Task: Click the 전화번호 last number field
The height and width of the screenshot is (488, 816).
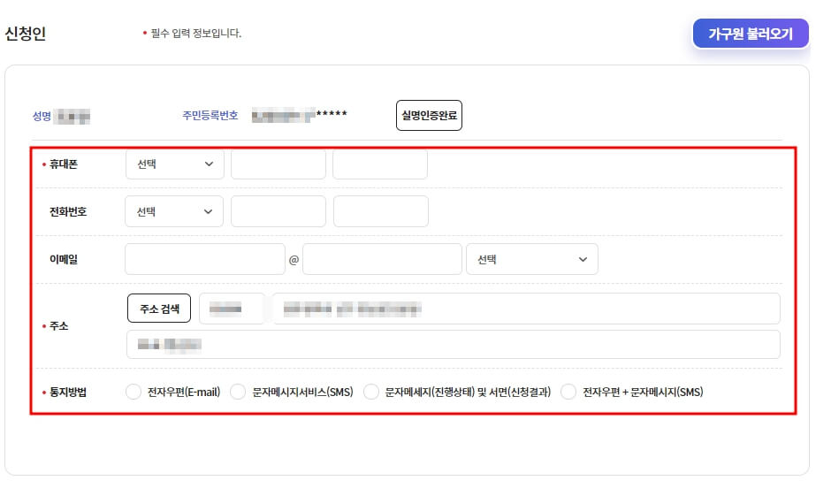Action: (x=381, y=212)
